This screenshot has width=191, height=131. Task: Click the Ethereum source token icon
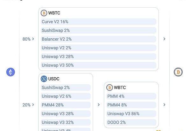click(x=11, y=72)
